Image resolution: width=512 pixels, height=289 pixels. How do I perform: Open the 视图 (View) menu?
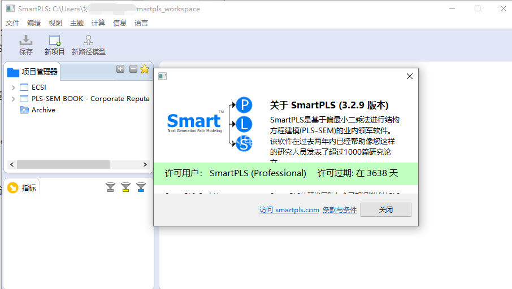pos(55,23)
